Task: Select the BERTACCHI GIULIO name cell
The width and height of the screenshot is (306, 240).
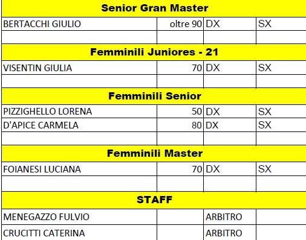Action: tap(79, 24)
